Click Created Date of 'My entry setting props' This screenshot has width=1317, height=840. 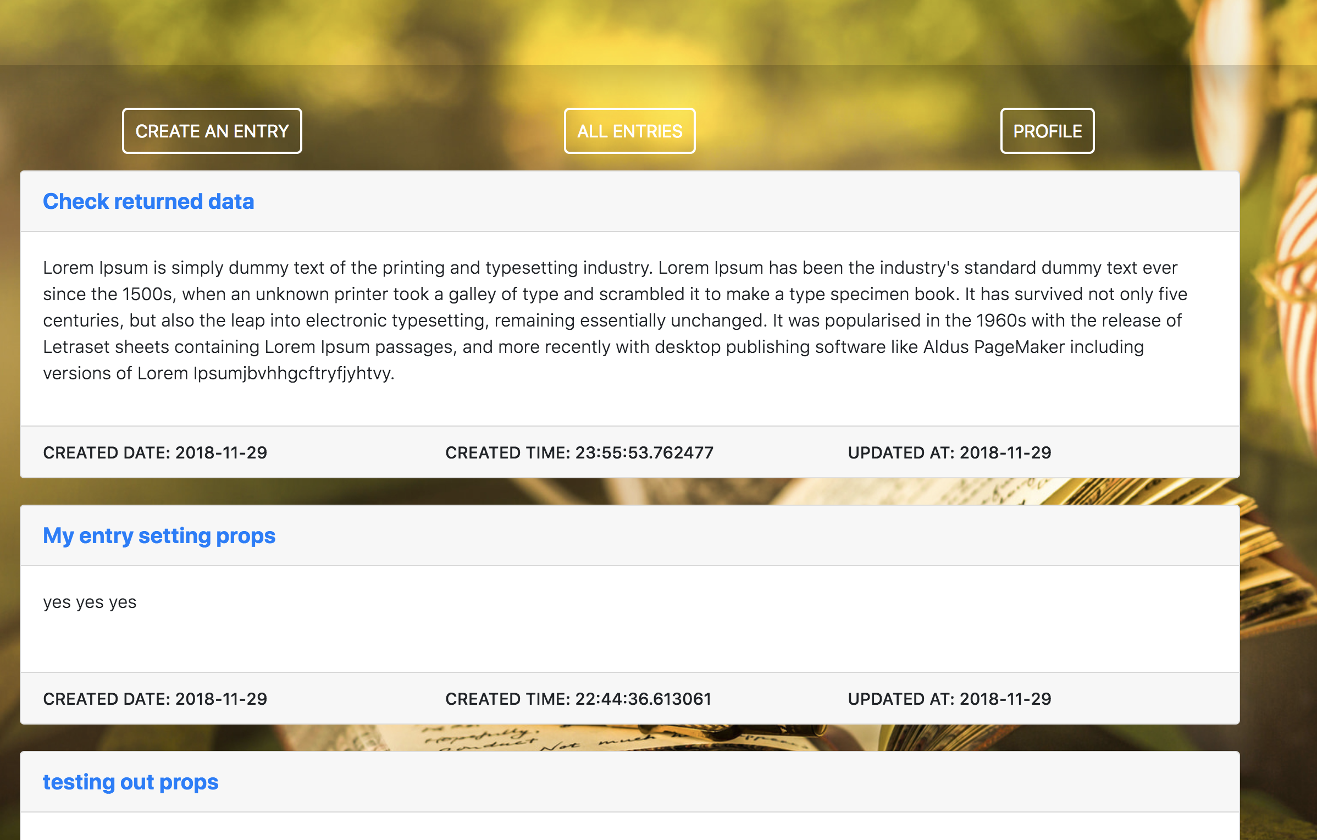(155, 699)
